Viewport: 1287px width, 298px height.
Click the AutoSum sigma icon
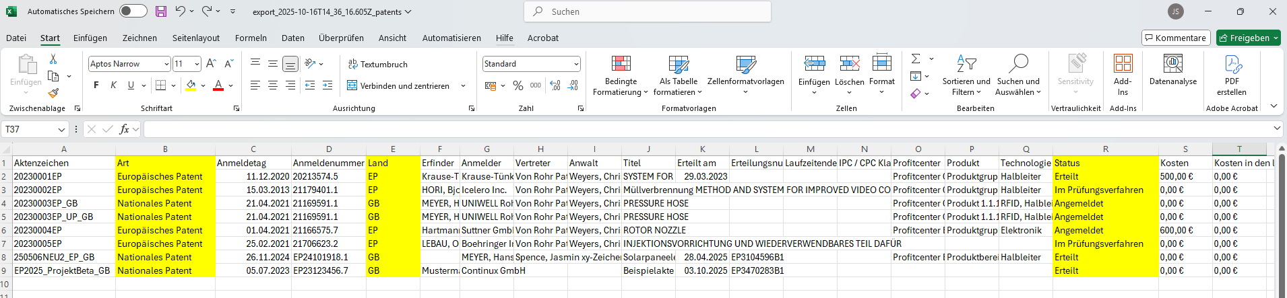916,59
